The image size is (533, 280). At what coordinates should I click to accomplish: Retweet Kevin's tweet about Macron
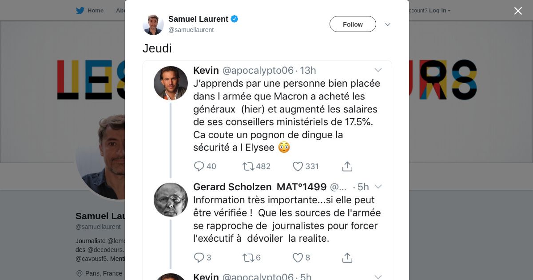(248, 166)
